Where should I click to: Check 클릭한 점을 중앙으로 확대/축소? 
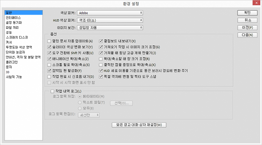click(x=101, y=65)
